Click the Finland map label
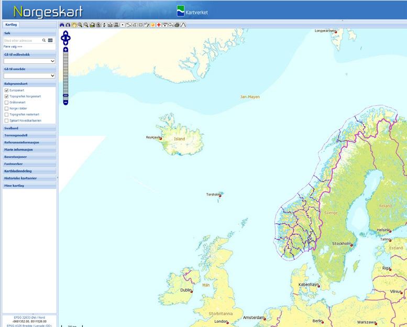Viewport: 407px width, 327px height. pyautogui.click(x=386, y=206)
